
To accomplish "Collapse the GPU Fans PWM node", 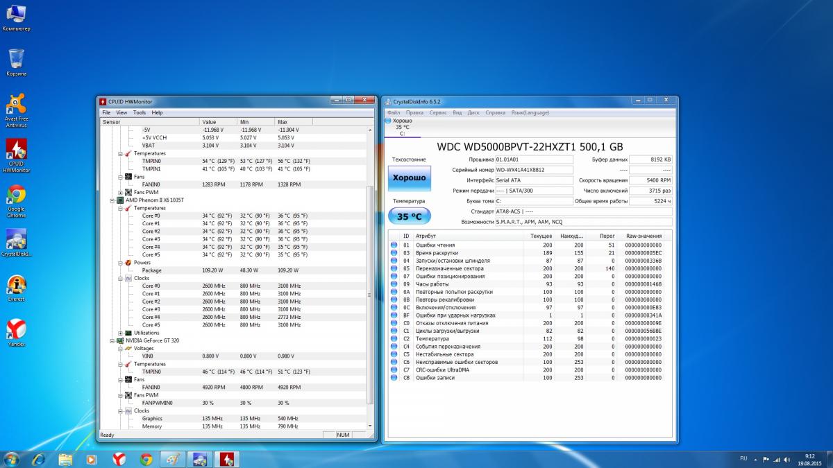I will [120, 395].
